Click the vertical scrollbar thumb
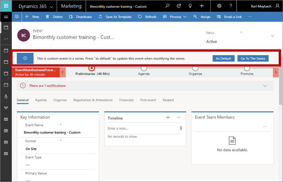 pos(280,86)
